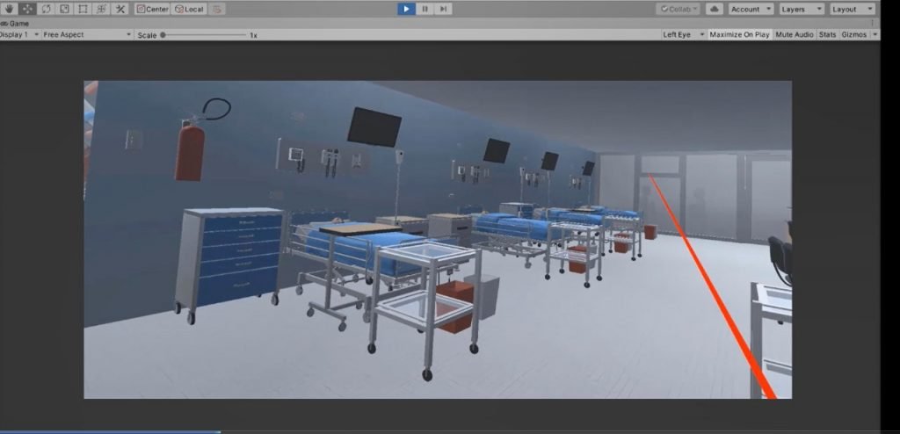Open the Free Aspect dropdown

86,34
